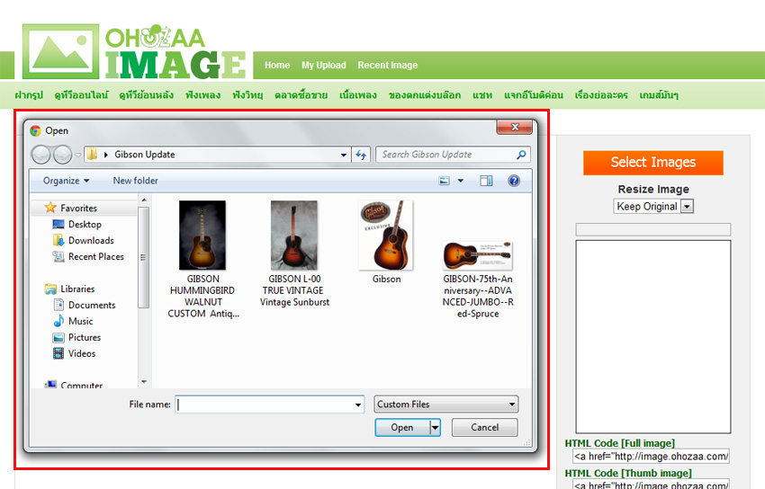Open the view options dropdown arrow
Screen dimensions: 765x489
(x=461, y=181)
